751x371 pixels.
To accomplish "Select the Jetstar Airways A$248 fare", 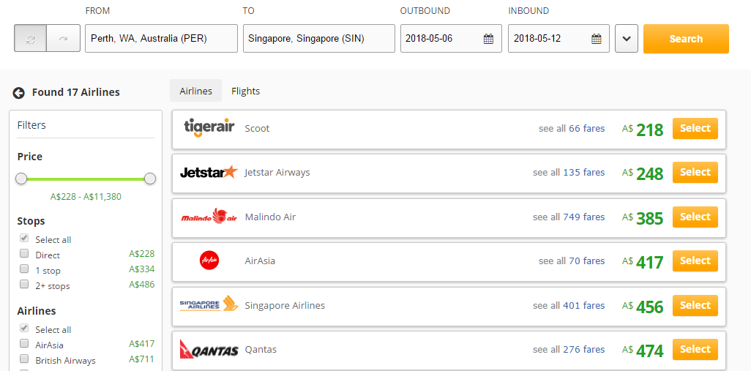I will [x=695, y=173].
